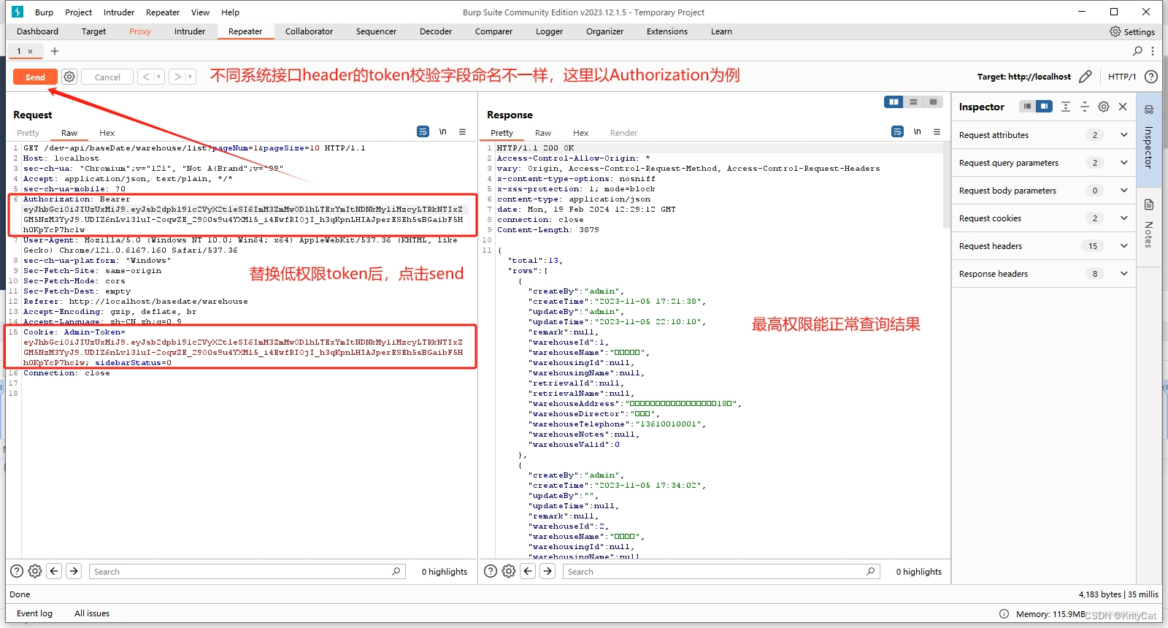Open Repeater help question icon
This screenshot has width=1168, height=628.
(x=1151, y=77)
